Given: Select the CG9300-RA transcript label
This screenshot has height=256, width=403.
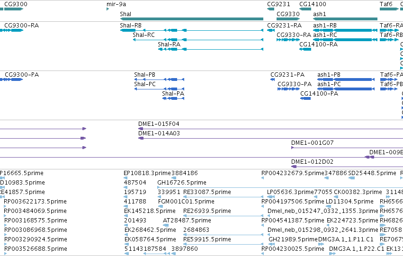Looking at the screenshot, I should [22, 26].
